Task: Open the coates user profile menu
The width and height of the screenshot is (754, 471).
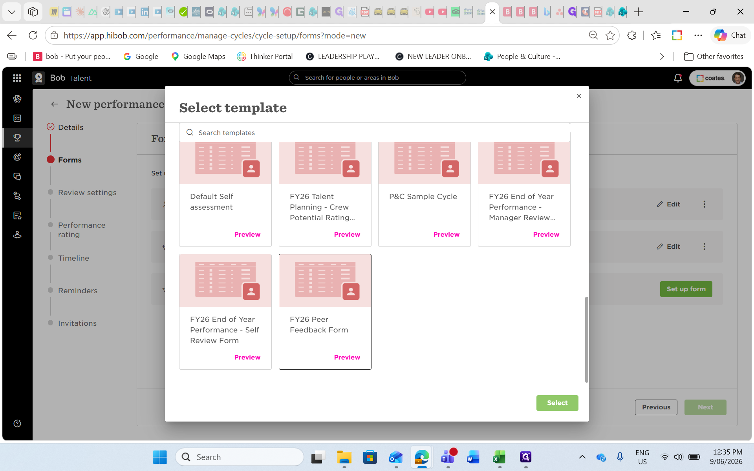Action: click(x=717, y=78)
